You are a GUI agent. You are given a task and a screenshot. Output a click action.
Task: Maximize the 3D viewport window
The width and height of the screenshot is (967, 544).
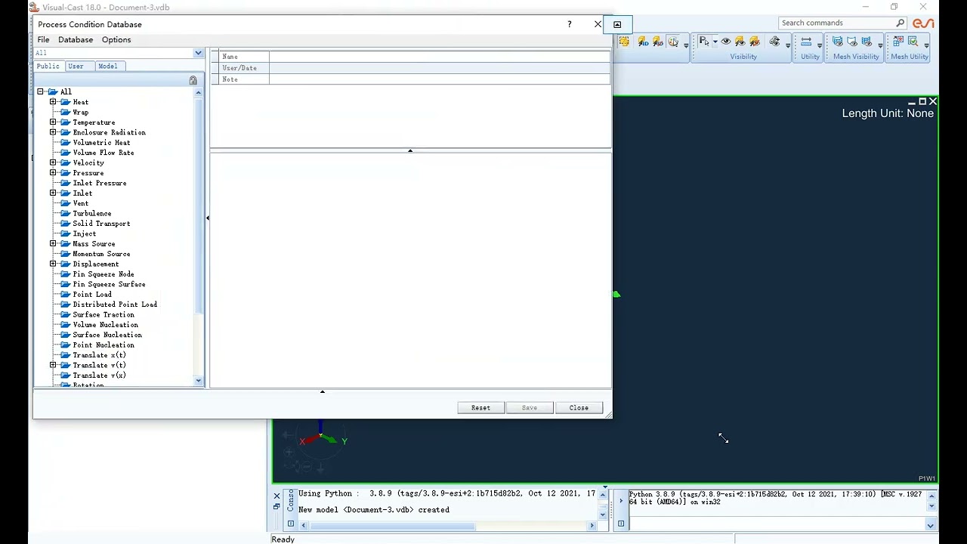(922, 101)
